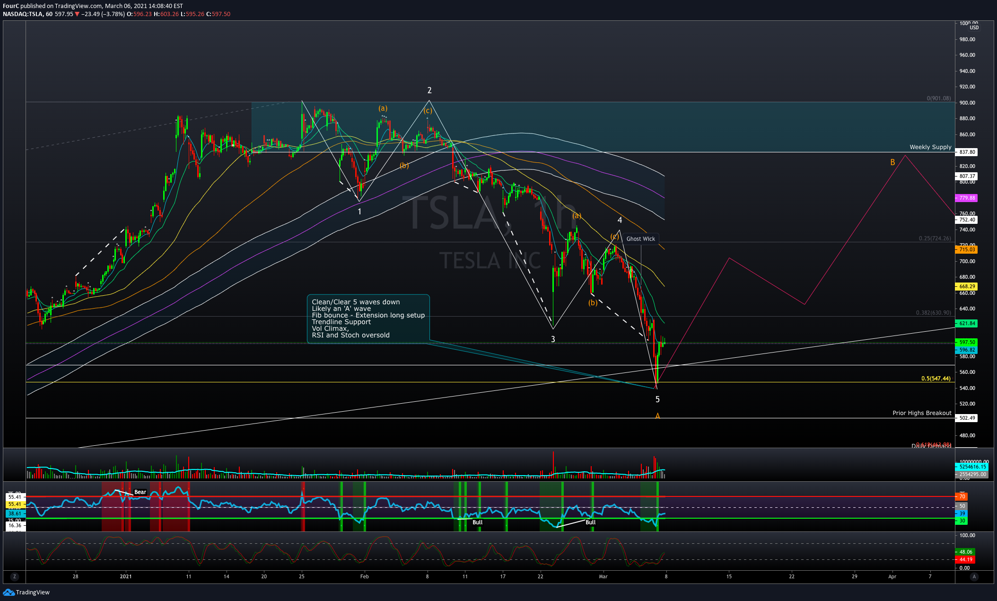This screenshot has width=997, height=601.
Task: Click the volume 5254616.15 value tag
Action: tap(973, 467)
